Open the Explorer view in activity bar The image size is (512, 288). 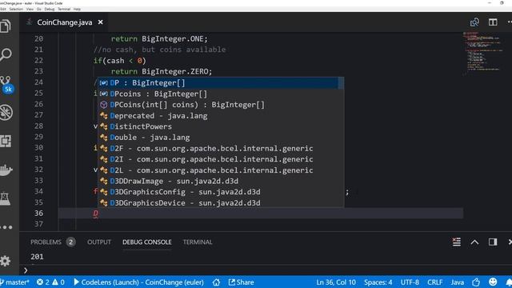click(x=6, y=26)
